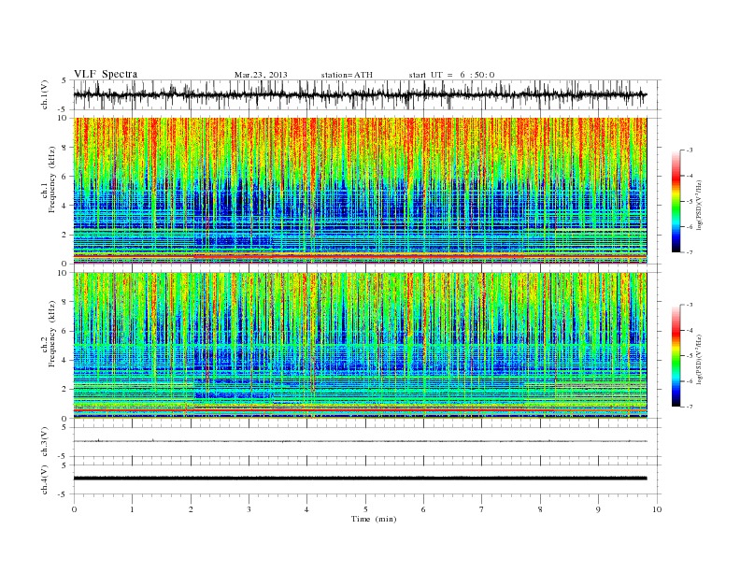The width and height of the screenshot is (740, 572).
Task: Click time axis tick label "9"
Action: tap(598, 509)
